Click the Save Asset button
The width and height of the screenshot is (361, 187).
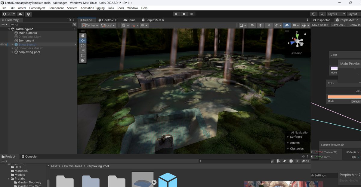(320, 25)
